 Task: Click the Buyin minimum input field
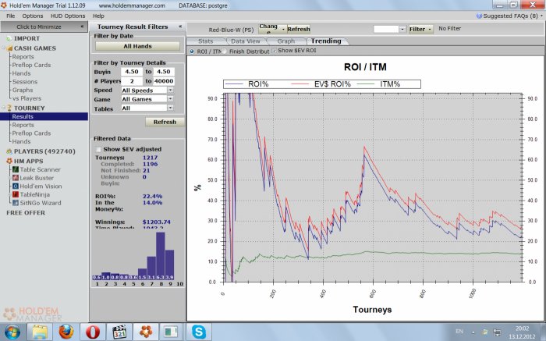[x=132, y=71]
